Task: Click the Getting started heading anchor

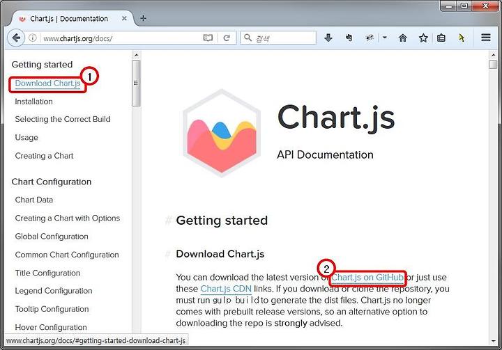Action: 168,221
